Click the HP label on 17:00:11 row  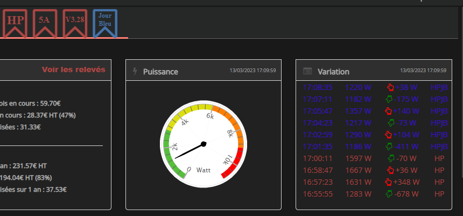pos(439,158)
